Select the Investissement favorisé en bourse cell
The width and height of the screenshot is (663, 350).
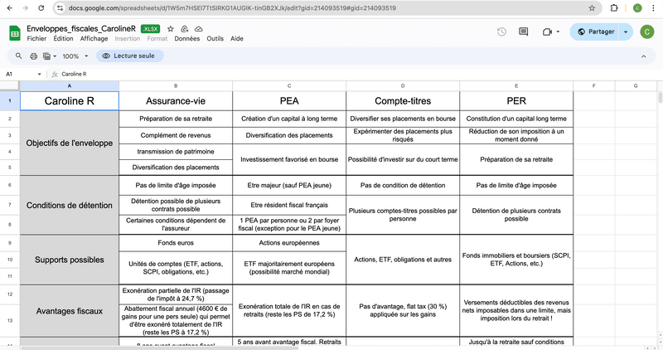(289, 159)
